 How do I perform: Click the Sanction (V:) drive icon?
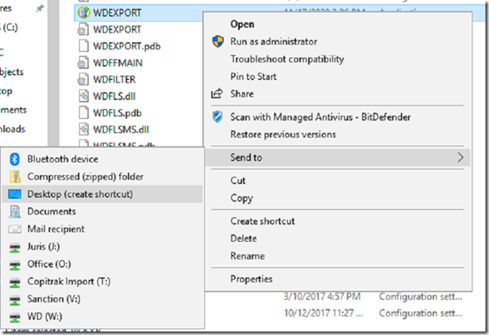point(15,300)
